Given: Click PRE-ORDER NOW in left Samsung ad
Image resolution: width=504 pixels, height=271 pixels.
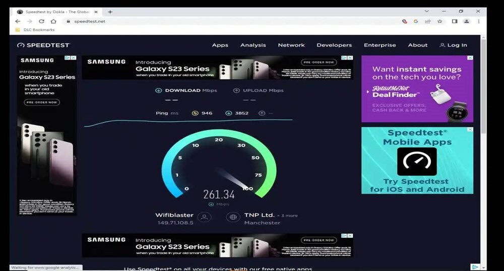Looking at the screenshot, I should [42, 102].
